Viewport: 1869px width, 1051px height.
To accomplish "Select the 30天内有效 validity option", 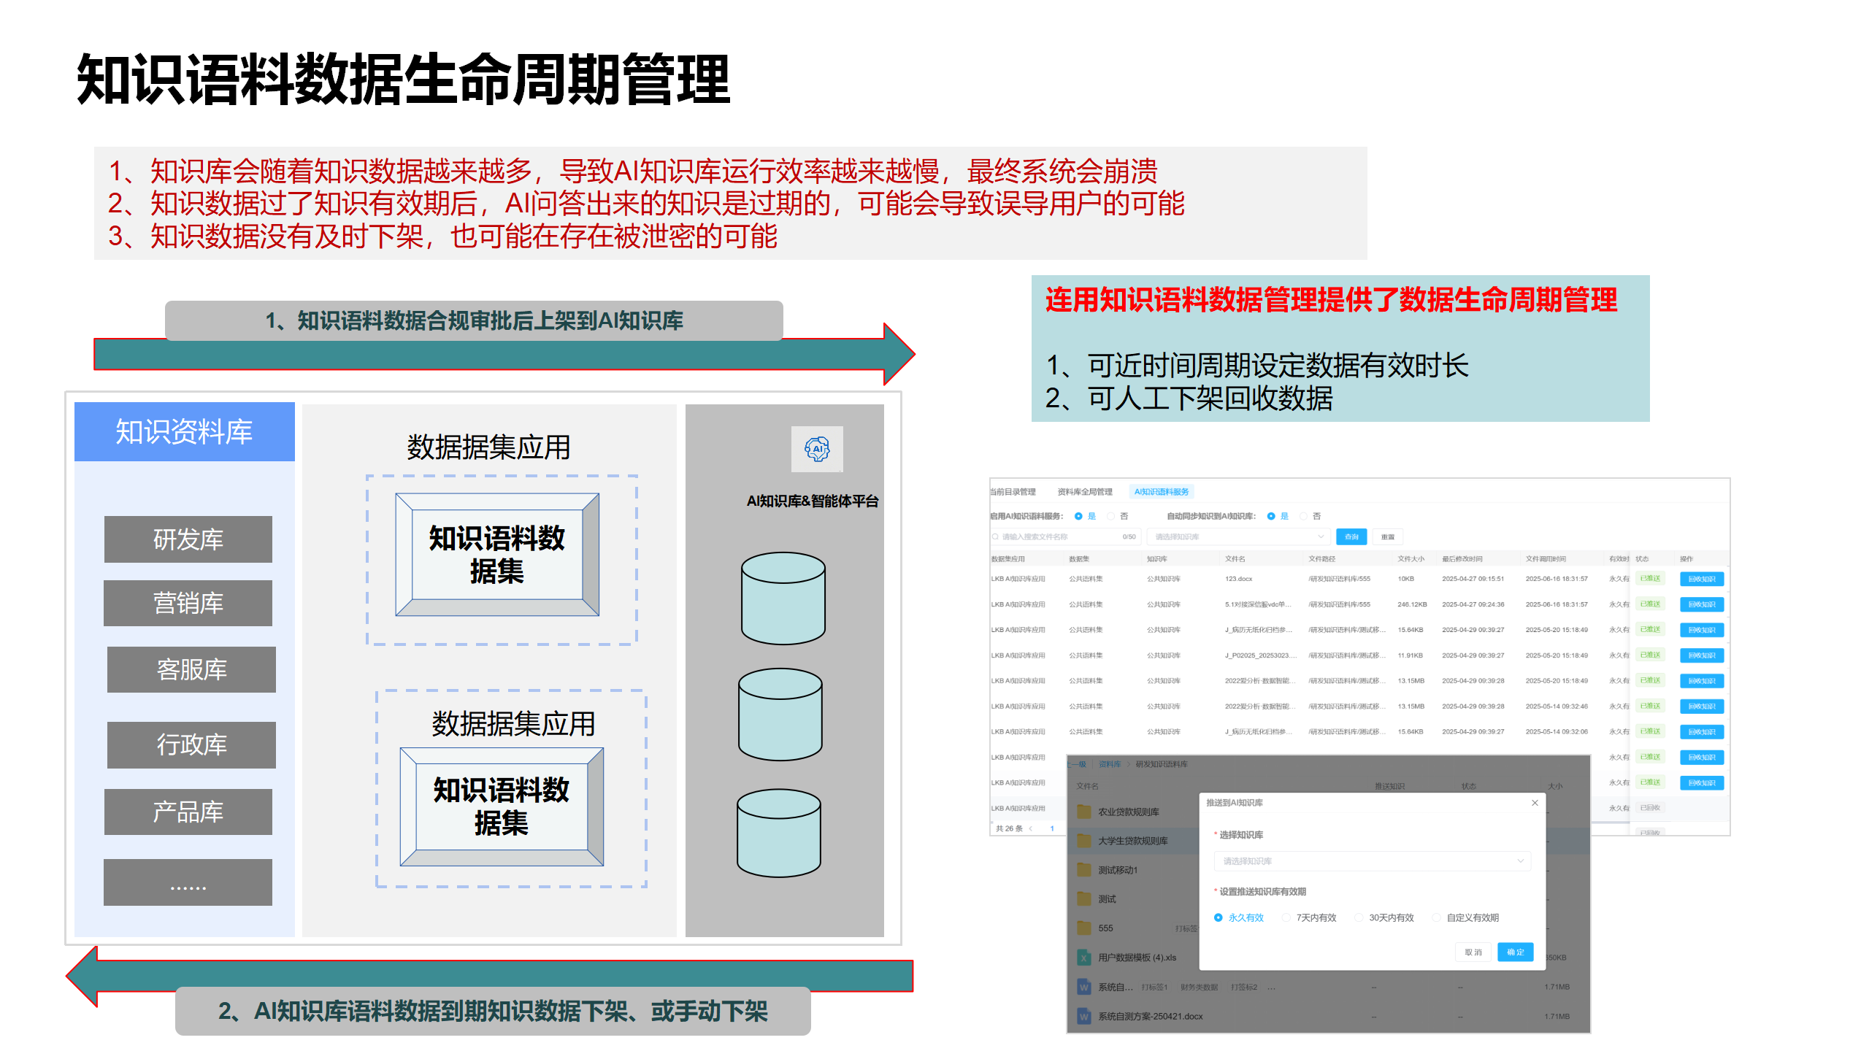I will tap(1359, 918).
